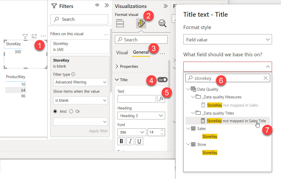This screenshot has width=281, height=179.
Task: Open the Heading 3 dropdown
Action: 141,116
